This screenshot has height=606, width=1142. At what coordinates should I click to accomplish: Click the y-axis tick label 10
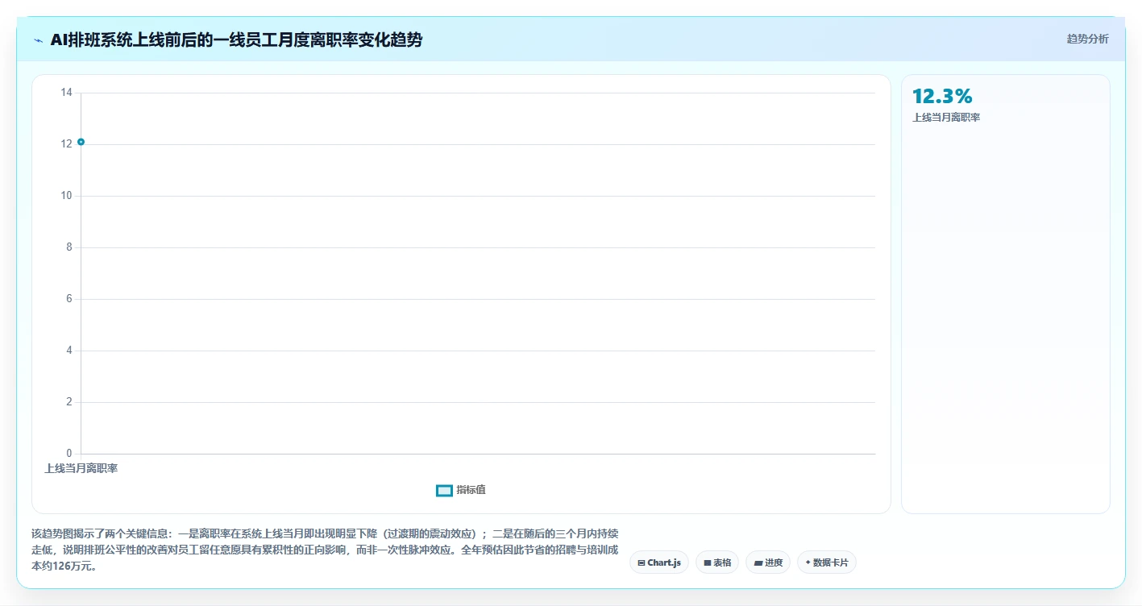coord(66,196)
